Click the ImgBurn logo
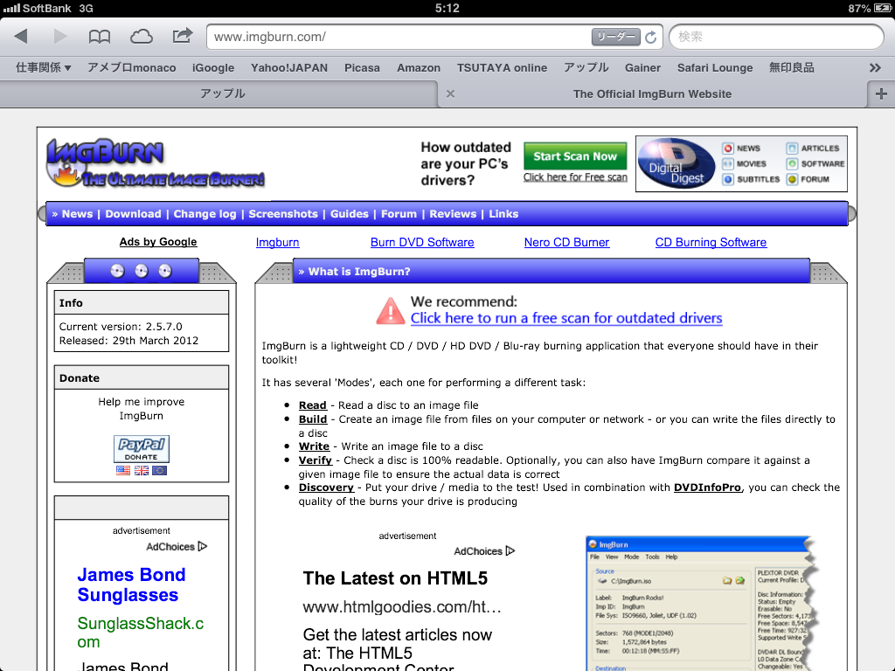 156,163
